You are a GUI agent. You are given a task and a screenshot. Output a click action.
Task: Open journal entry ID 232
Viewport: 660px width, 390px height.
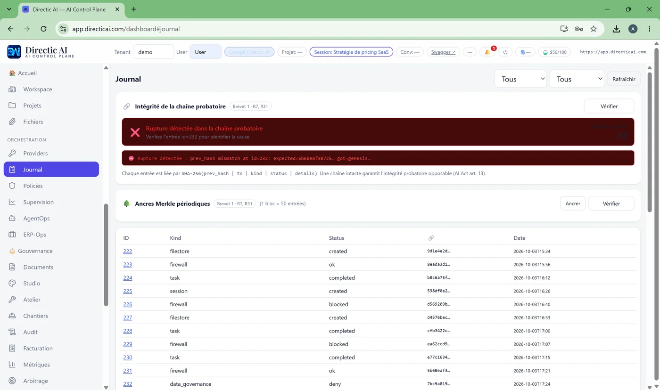point(128,384)
